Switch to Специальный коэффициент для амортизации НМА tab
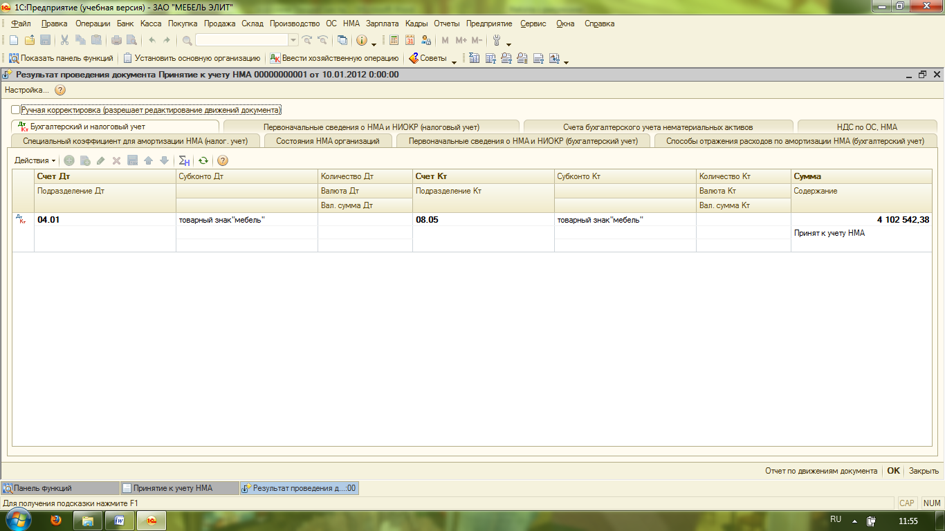The width and height of the screenshot is (945, 531). tap(135, 141)
